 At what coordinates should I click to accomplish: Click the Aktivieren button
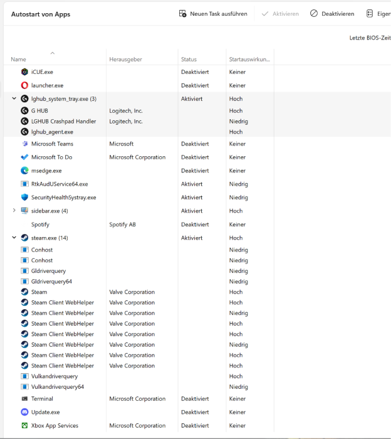(280, 14)
